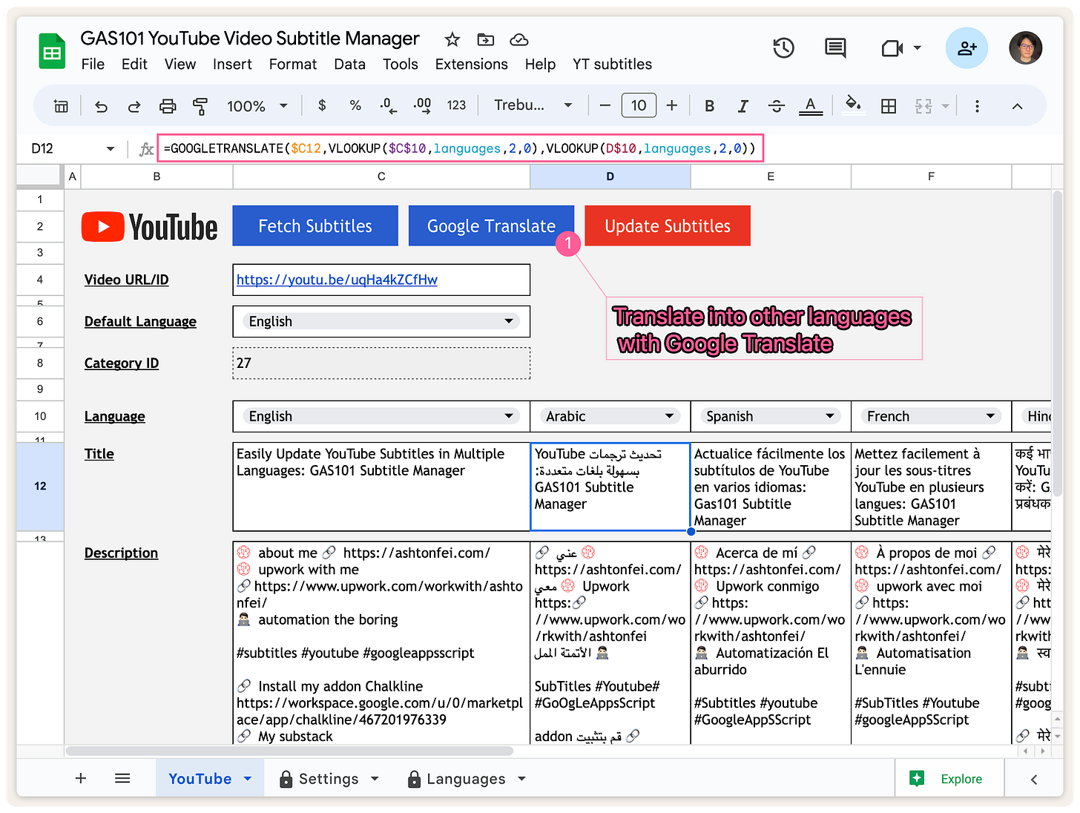Open version history clock icon
The image size is (1080, 813).
point(783,48)
